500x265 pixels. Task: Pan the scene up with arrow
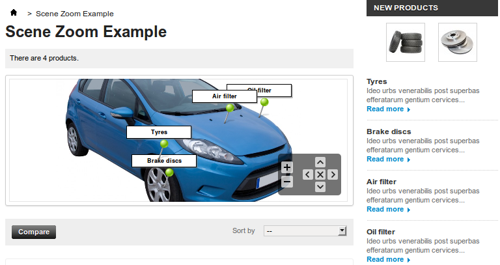(x=320, y=162)
